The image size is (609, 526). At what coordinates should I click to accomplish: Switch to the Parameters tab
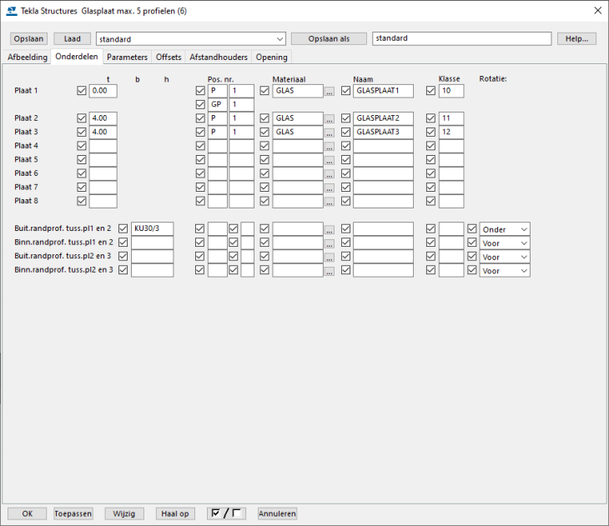pos(127,57)
